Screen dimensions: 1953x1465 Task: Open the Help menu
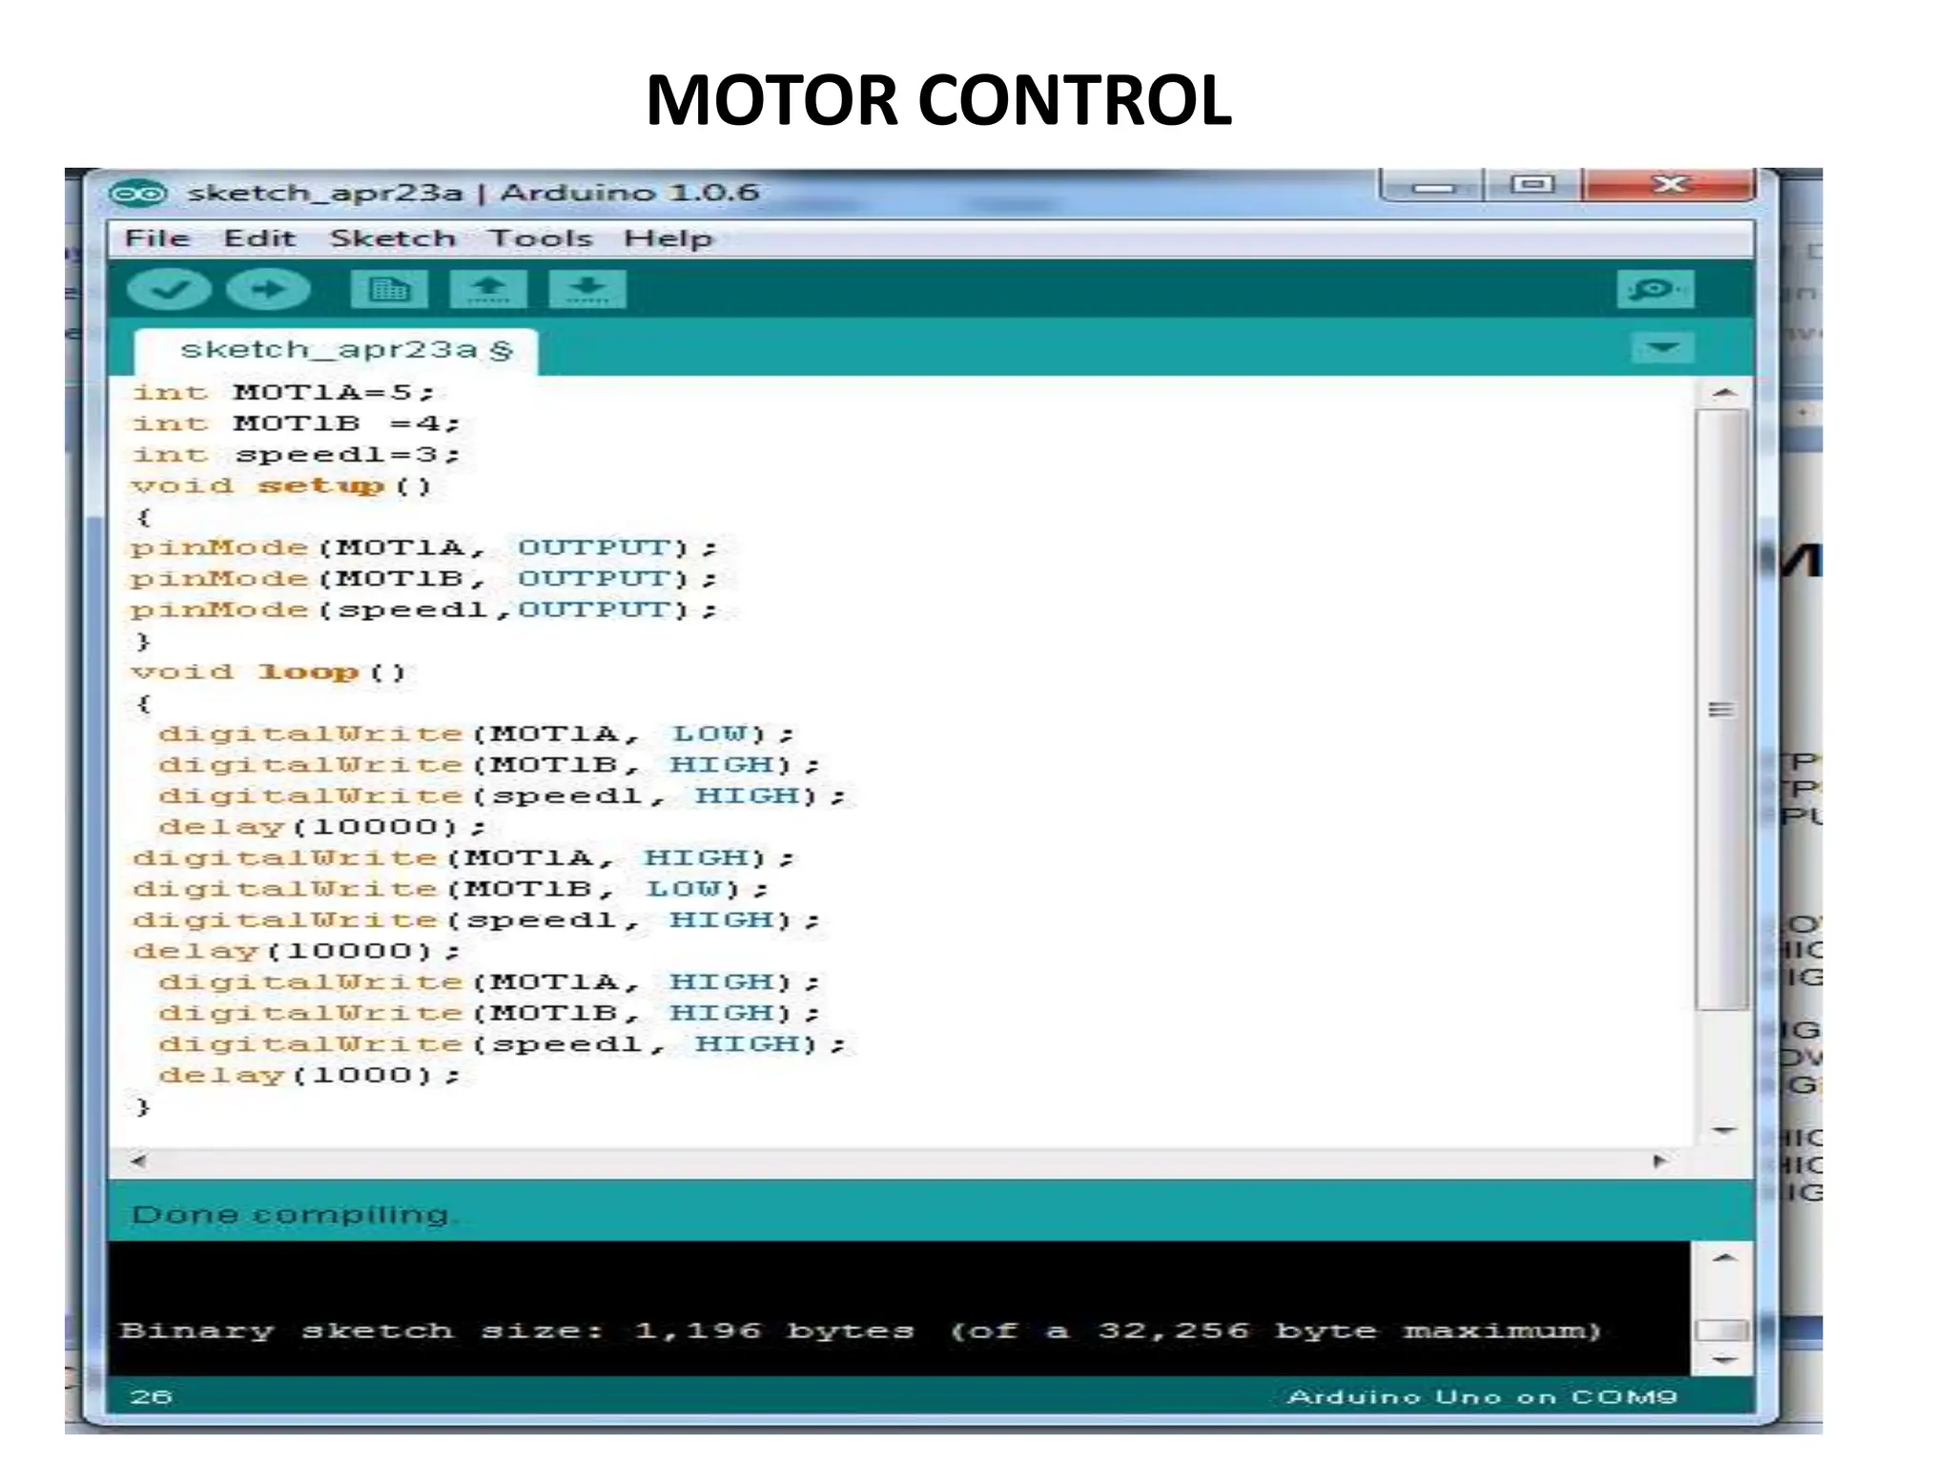point(668,238)
